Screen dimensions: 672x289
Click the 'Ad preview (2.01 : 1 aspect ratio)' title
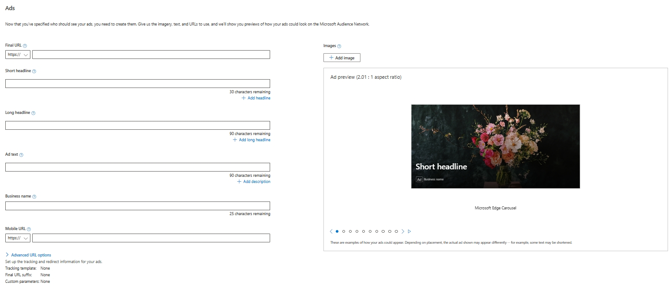click(366, 77)
